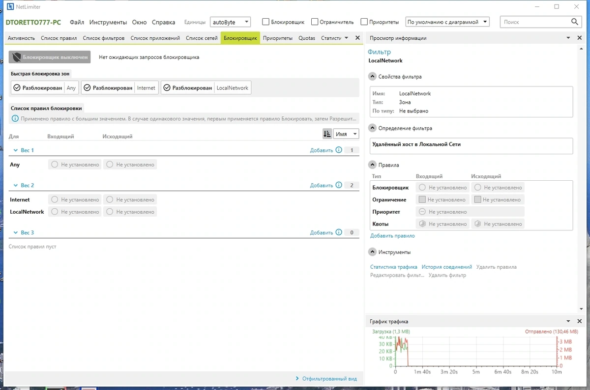The height and width of the screenshot is (390, 590).
Task: Open История соединений link
Action: click(447, 267)
